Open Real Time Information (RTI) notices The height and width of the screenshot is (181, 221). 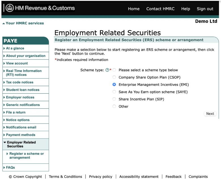26,73
